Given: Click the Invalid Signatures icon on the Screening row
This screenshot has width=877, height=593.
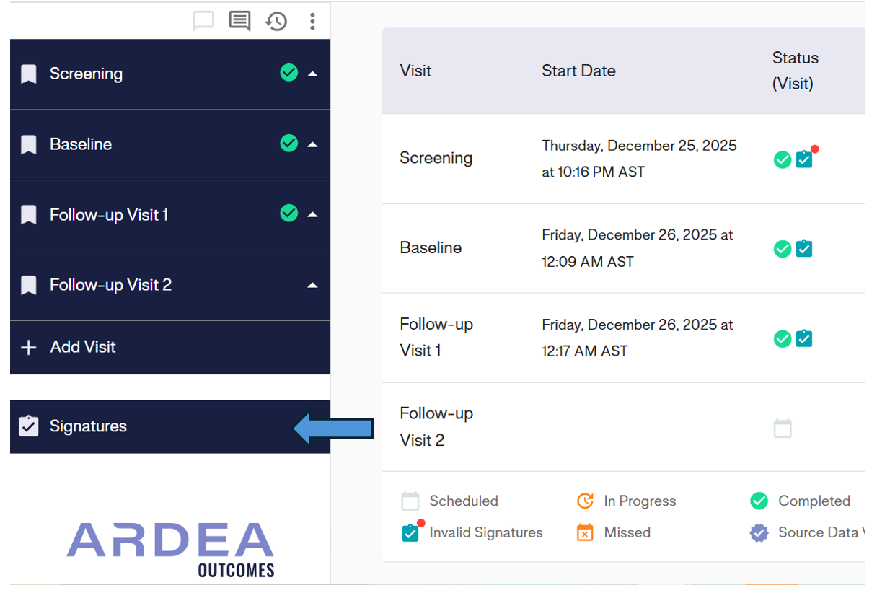Looking at the screenshot, I should (804, 159).
